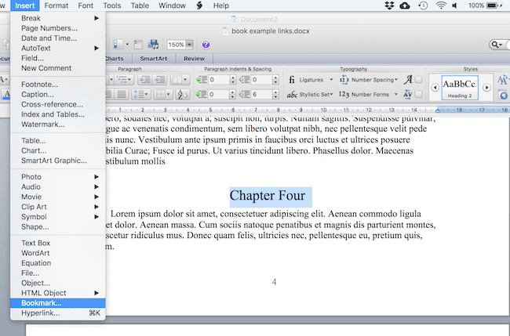This screenshot has height=336, width=510.
Task: Increase indent button in Paragraph group
Action: (x=160, y=80)
